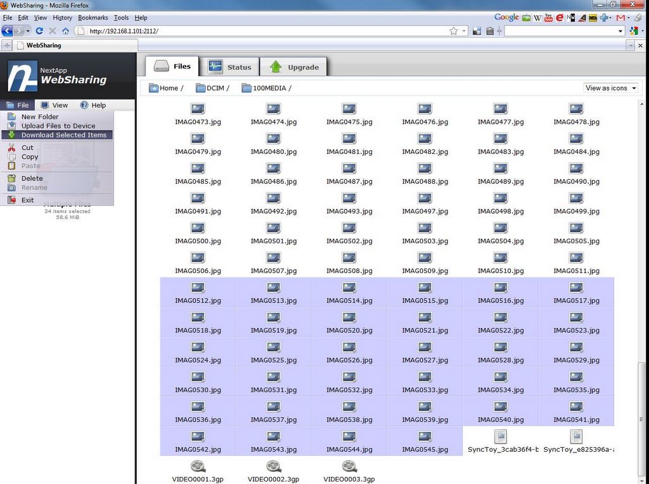Screen dimensions: 649x484
Task: Click the stop loading icon
Action: click(53, 30)
